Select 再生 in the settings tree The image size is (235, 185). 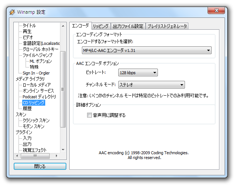[x=27, y=32]
